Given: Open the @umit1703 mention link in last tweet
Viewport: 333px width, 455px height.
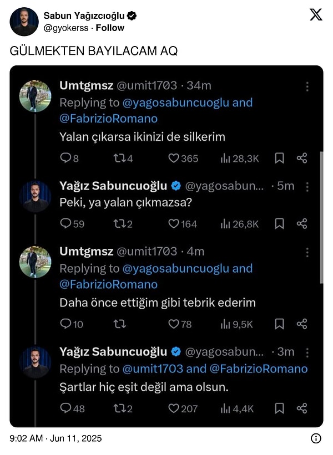Looking at the screenshot, I should tap(153, 369).
